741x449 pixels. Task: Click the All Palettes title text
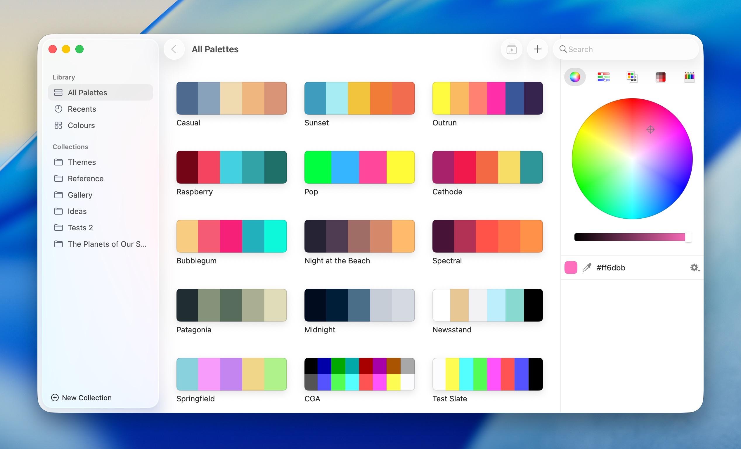tap(215, 49)
